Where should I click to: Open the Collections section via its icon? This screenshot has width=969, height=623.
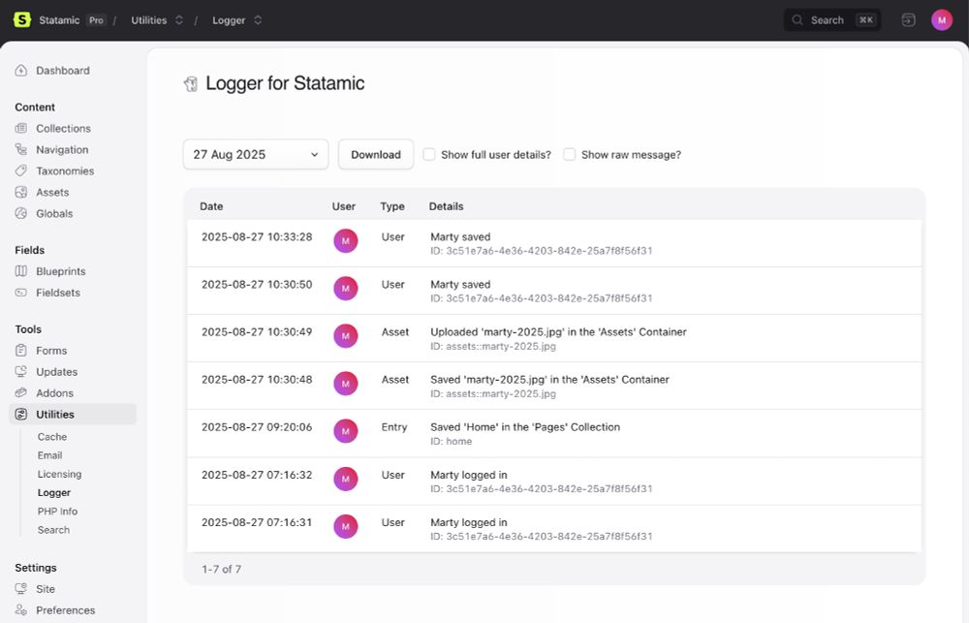(21, 128)
